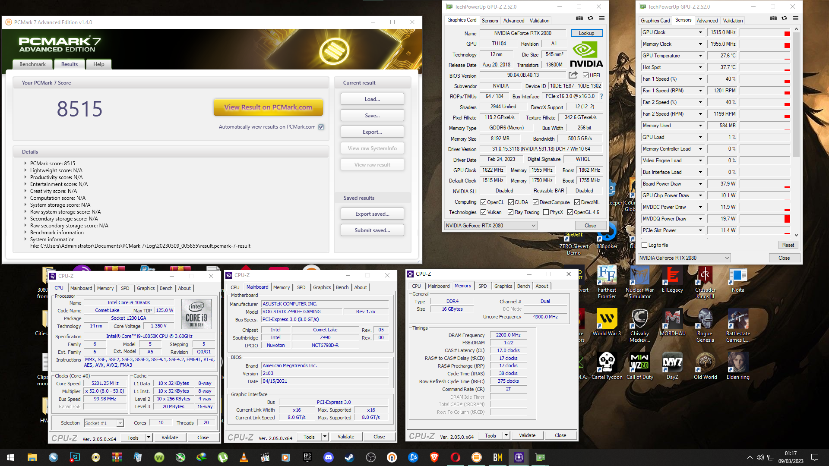This screenshot has height=466, width=829.
Task: Open MORDHAU desktop shortcut
Action: coord(672,323)
